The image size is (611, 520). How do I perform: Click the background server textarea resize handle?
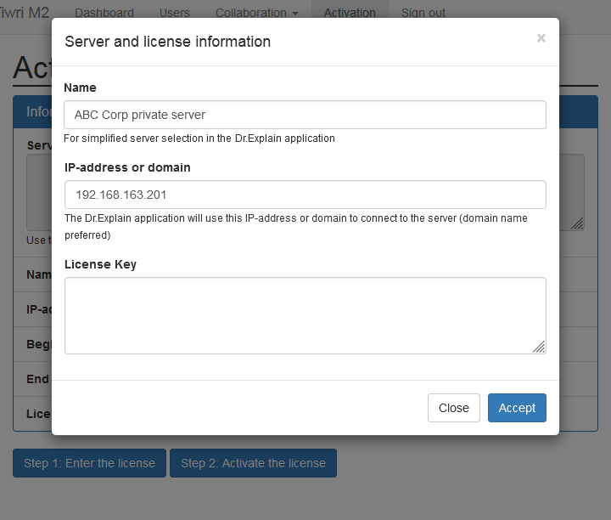click(577, 223)
